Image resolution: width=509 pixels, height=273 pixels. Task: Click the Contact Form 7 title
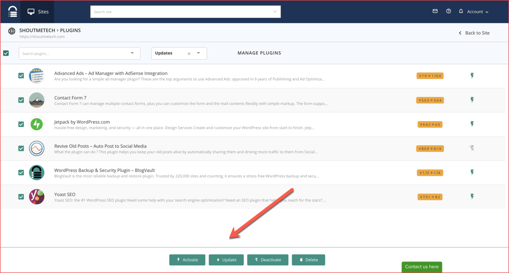(70, 98)
